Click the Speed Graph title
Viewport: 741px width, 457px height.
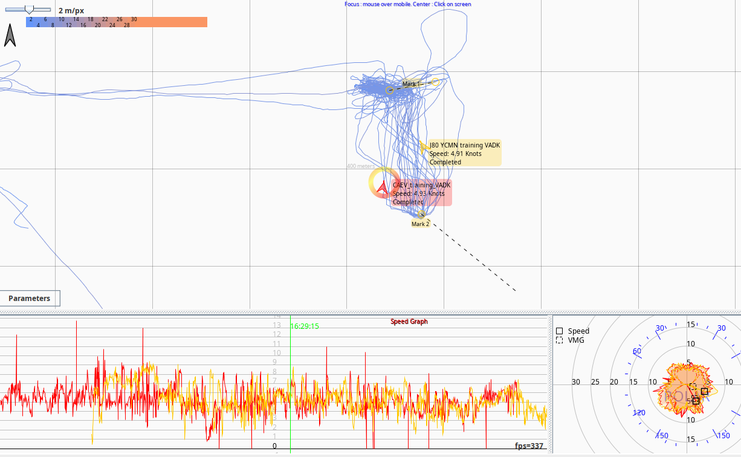[x=409, y=322]
